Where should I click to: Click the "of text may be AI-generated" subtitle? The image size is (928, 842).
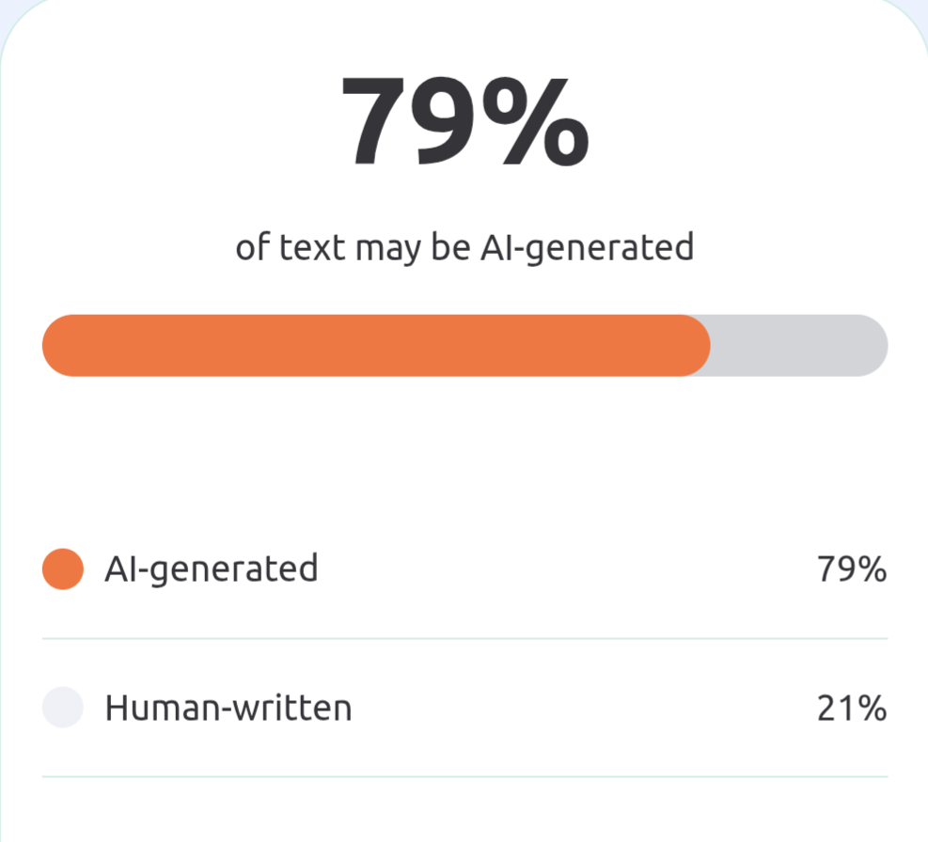pos(464,247)
